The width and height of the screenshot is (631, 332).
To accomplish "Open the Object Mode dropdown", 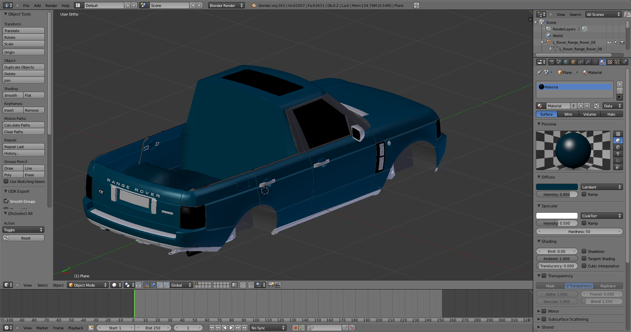I will [x=88, y=285].
